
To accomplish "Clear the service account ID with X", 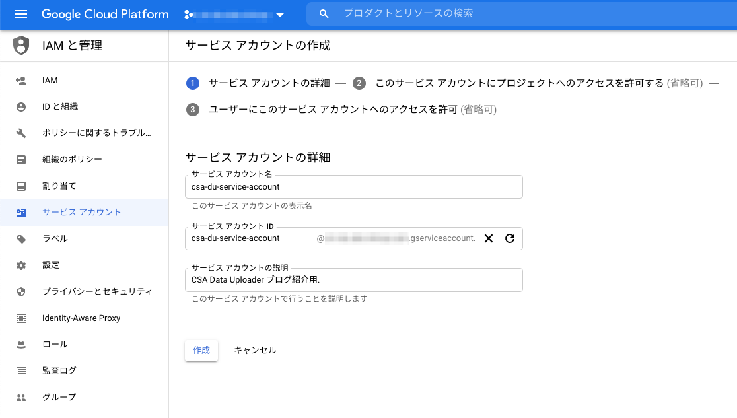I will pos(489,238).
